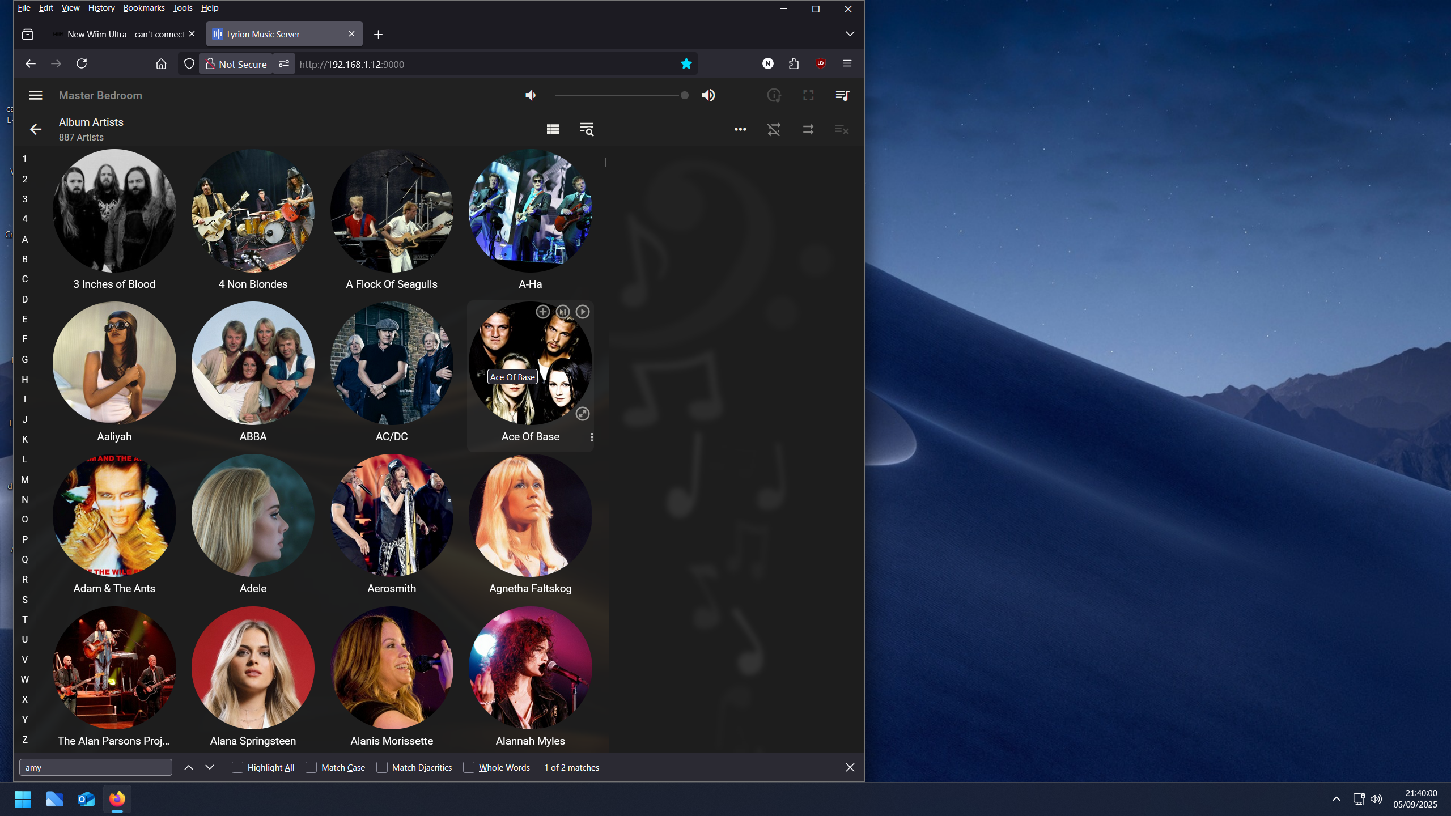Viewport: 1451px width, 816px height.
Task: Enable Whole Words checkbox
Action: (469, 767)
